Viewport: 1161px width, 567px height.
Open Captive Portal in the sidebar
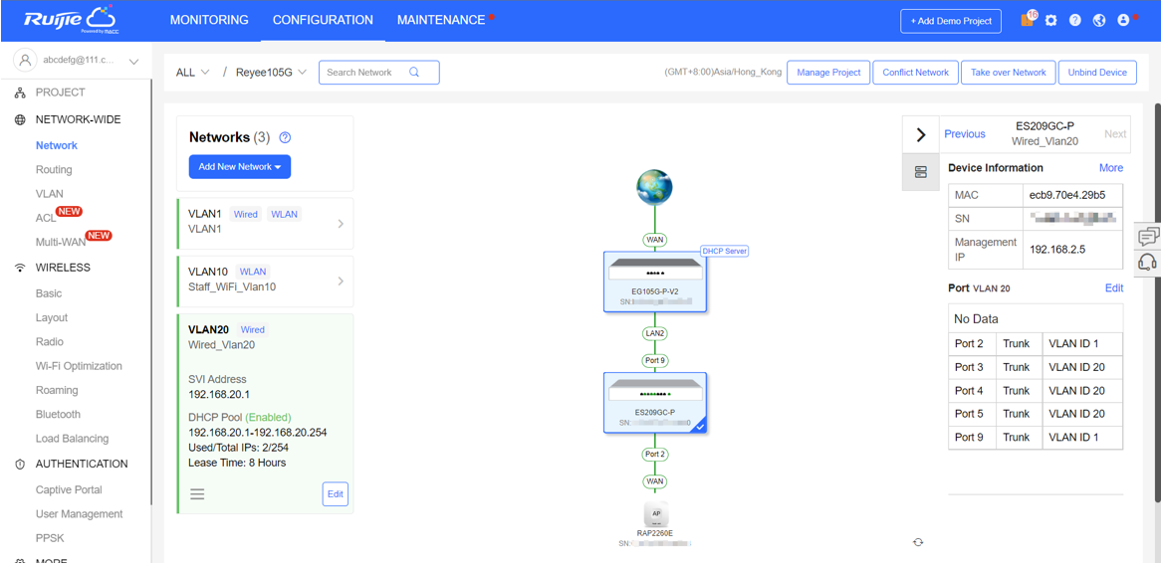(69, 490)
